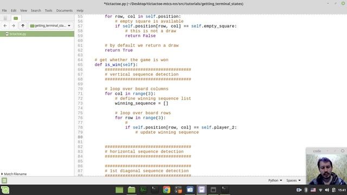Open the View menu
Image resolution: width=347 pixels, height=195 pixels.
pos(23,10)
